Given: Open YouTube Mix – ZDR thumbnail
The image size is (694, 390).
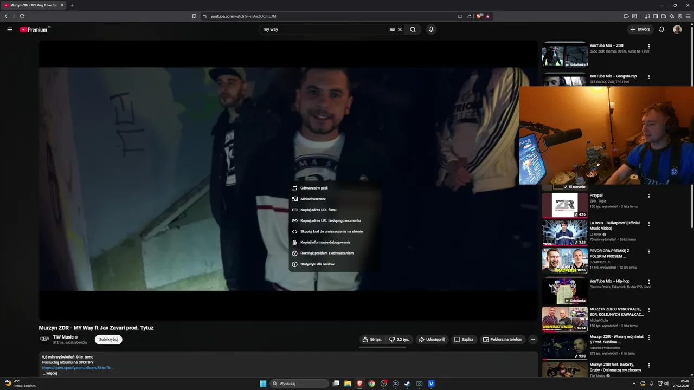Looking at the screenshot, I should [565, 55].
